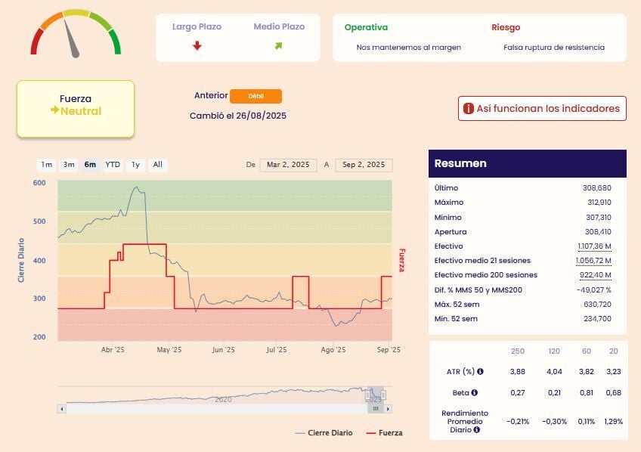Click the navigator scrollbar thumb

[x=376, y=409]
